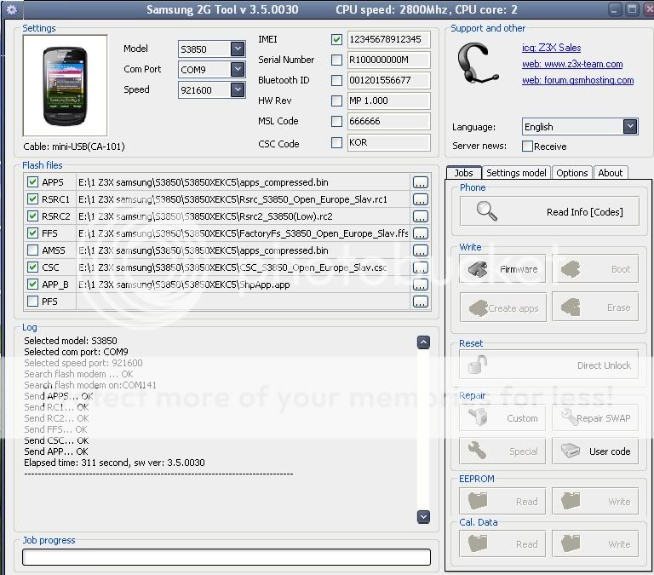The width and height of the screenshot is (654, 575).
Task: Click the IMEI input field
Action: click(388, 40)
